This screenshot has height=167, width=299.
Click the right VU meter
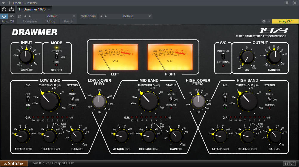(x=170, y=57)
